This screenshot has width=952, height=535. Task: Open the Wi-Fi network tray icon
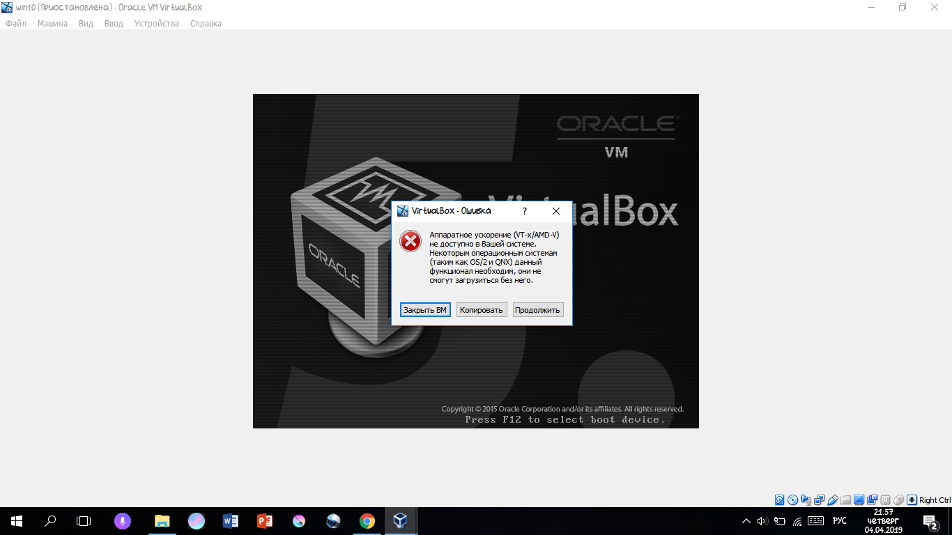(797, 521)
